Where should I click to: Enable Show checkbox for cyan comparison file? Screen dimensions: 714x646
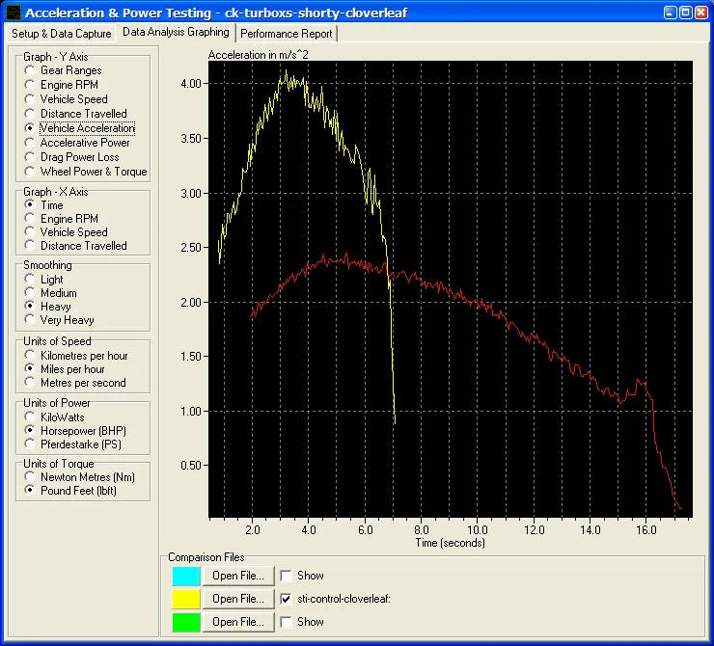(287, 576)
